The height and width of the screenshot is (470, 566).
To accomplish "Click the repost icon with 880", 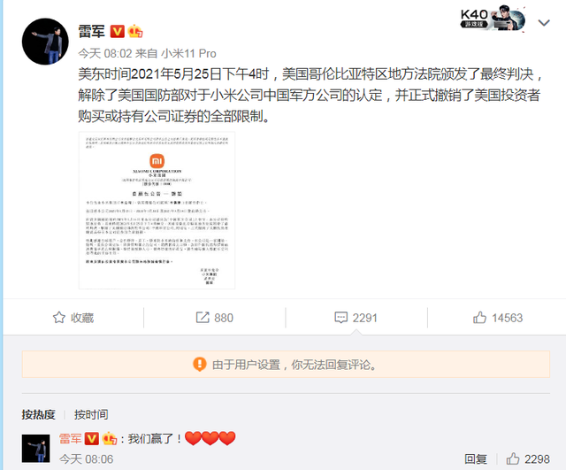I will tap(203, 318).
